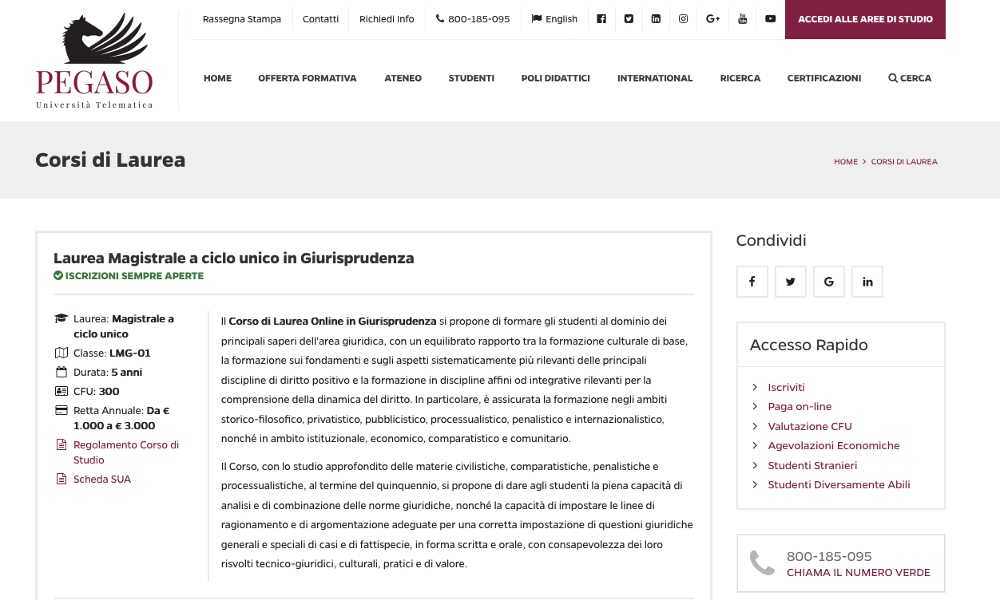
Task: Click the Retta Annuale fee text
Action: [x=121, y=418]
